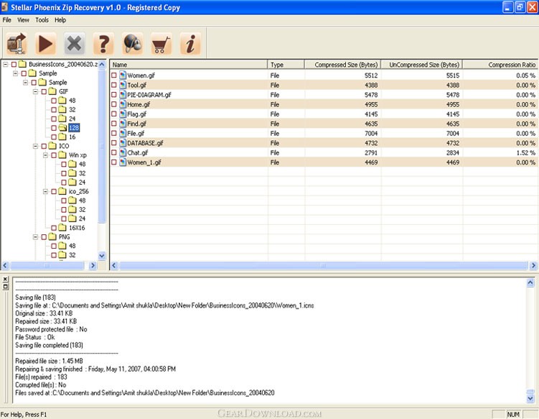Screen dimensions: 539x419
Task: Sort by the Name column header
Action: [x=189, y=65]
